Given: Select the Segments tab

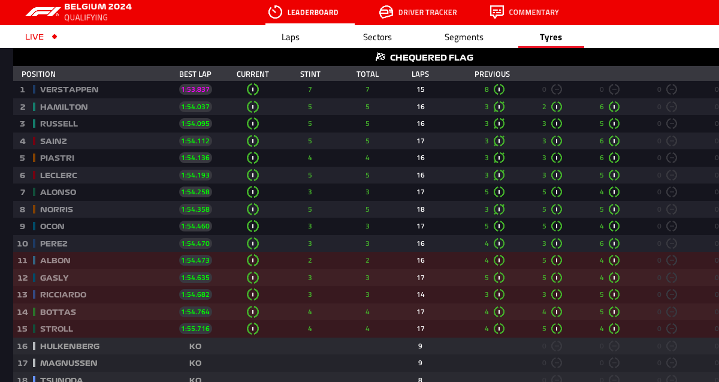Looking at the screenshot, I should pos(464,37).
